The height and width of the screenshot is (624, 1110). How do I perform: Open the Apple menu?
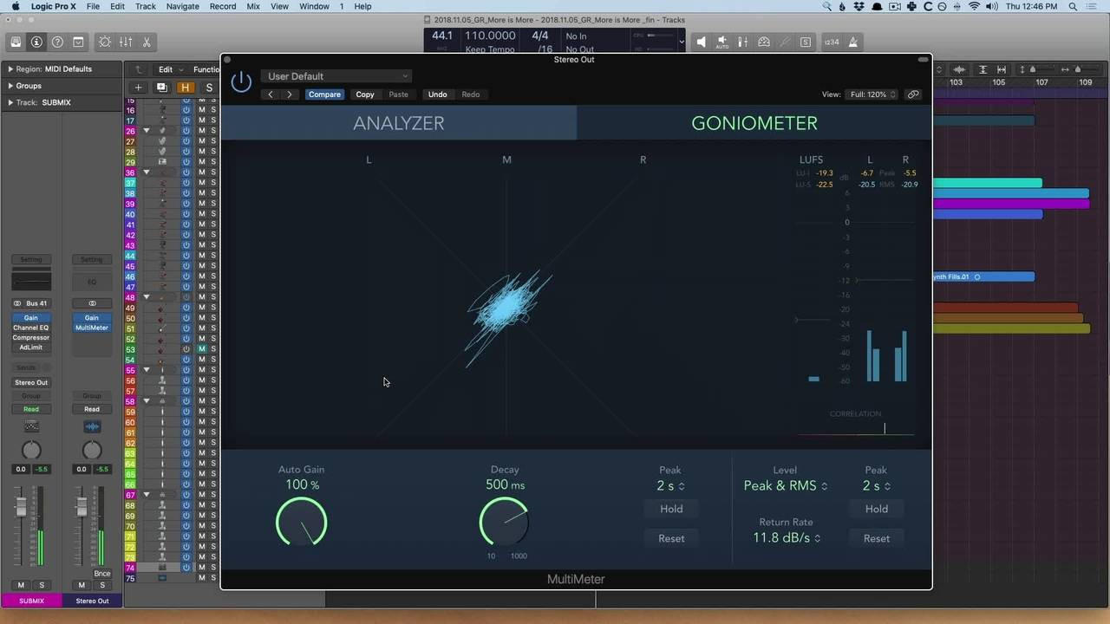[x=15, y=6]
